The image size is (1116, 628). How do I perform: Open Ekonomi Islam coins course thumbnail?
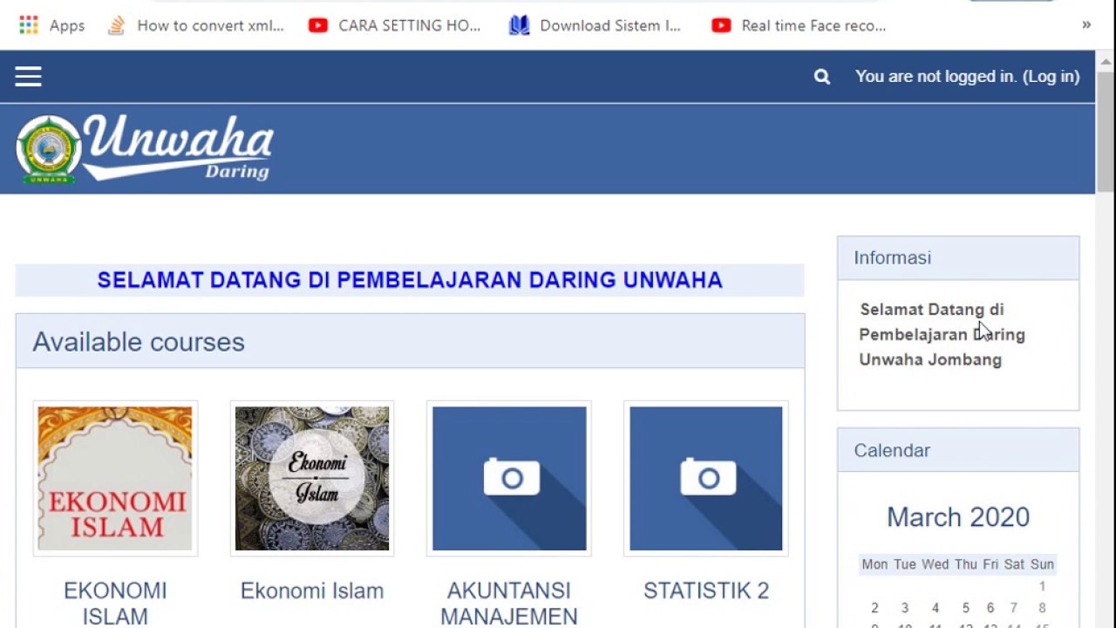[312, 478]
